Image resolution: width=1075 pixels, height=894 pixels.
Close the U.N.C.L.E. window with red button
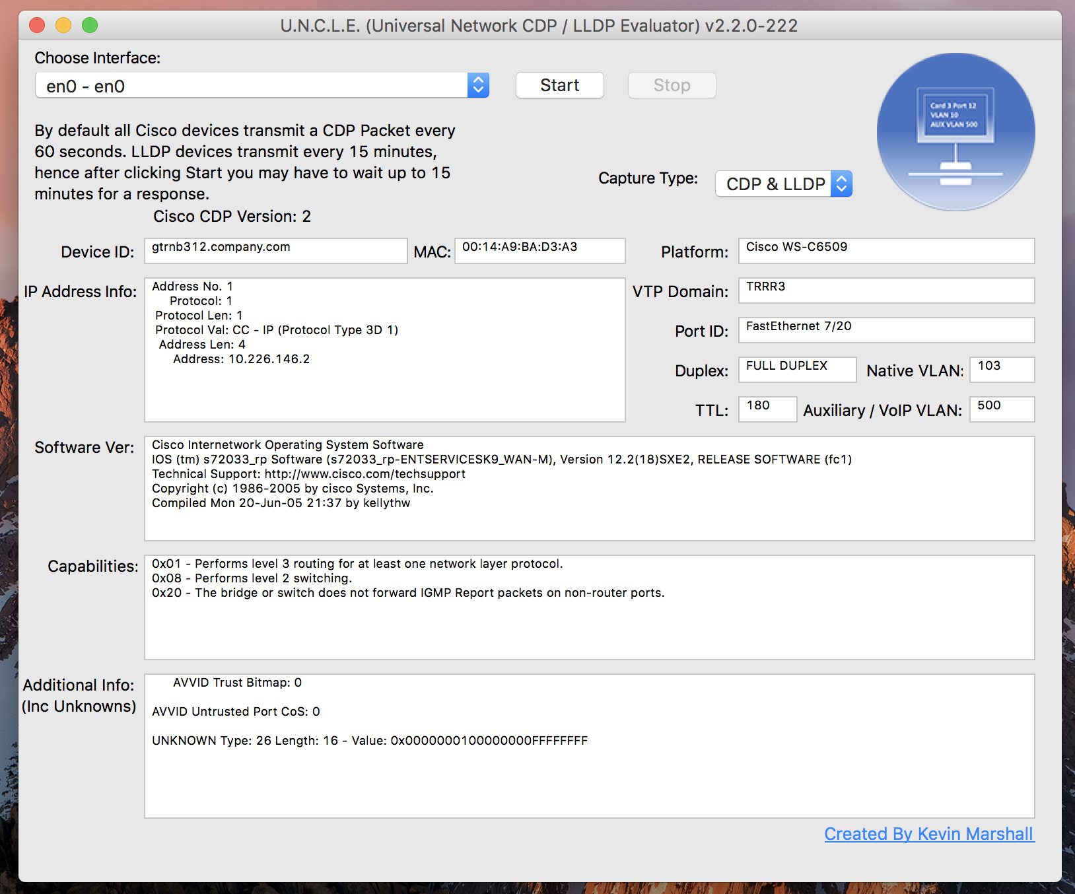pyautogui.click(x=37, y=25)
